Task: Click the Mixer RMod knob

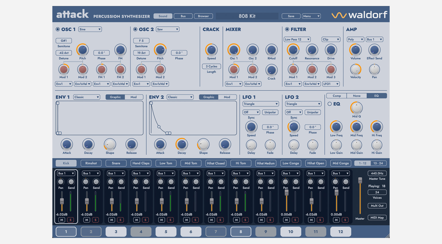Action: click(271, 50)
